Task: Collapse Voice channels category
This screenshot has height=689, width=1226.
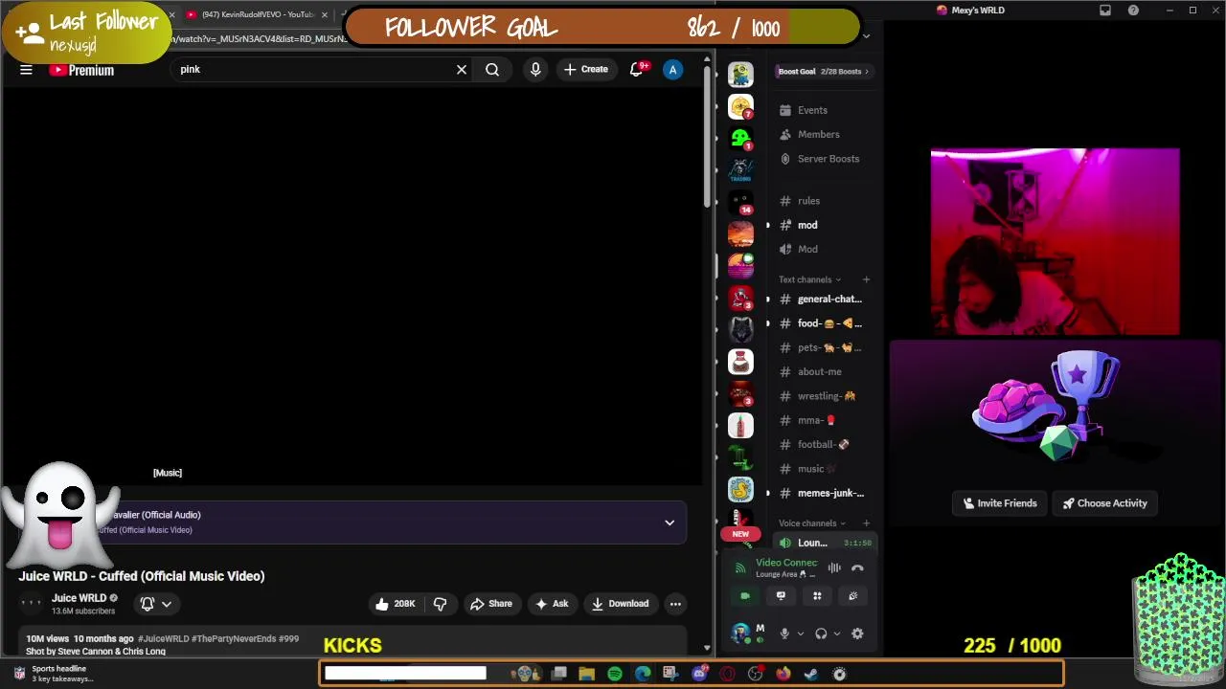Action: click(x=812, y=523)
